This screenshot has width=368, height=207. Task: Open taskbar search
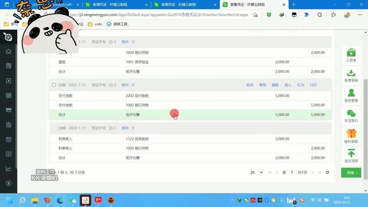tap(22, 200)
